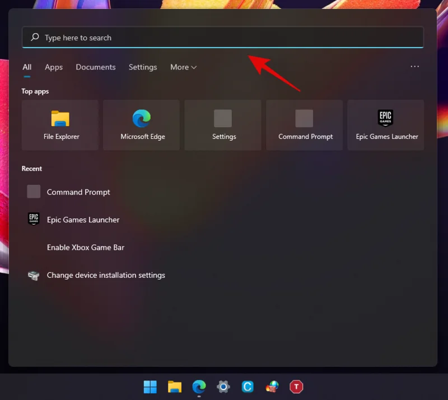
Task: Open the Settings tile in Top apps
Action: 223,125
